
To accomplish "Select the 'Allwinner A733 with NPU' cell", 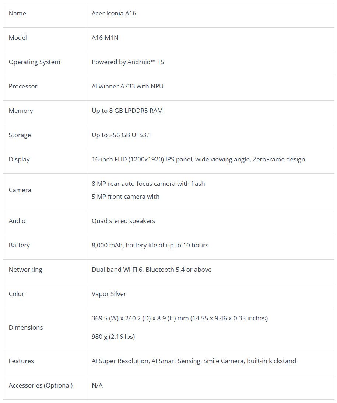I will point(127,86).
